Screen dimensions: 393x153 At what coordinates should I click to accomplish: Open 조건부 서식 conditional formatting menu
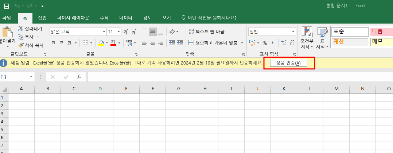click(307, 38)
